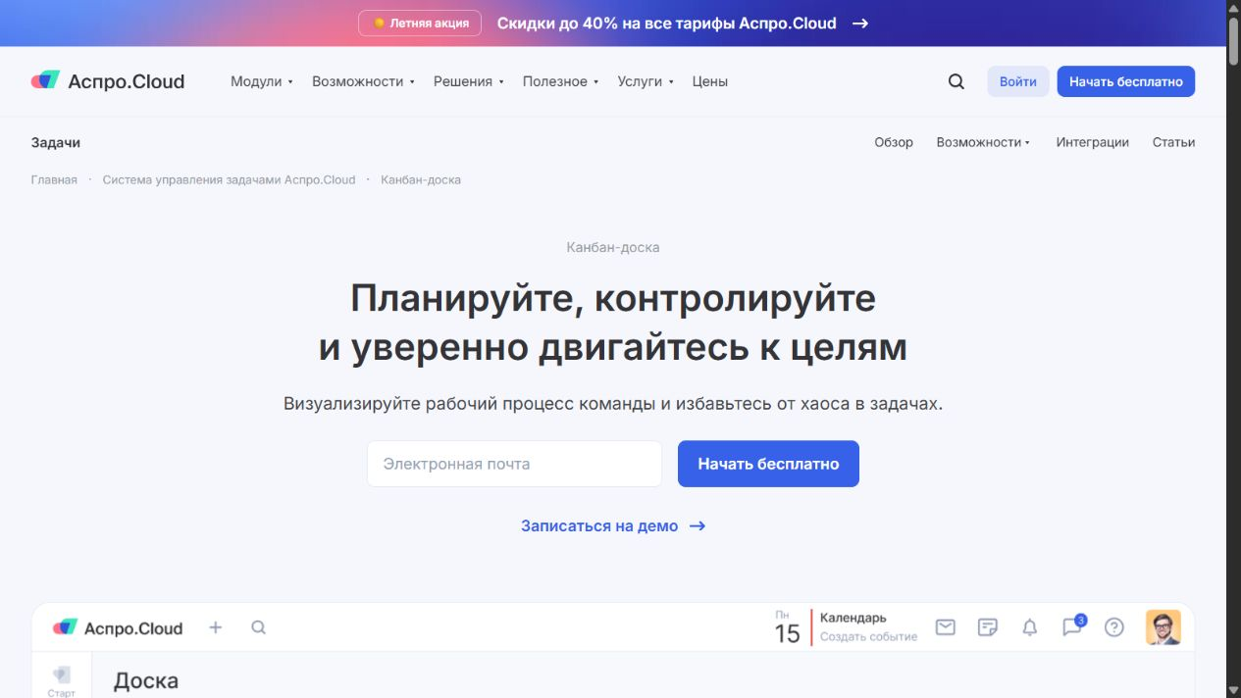Click Создать событие in the demo calendar
Screen dimensions: 1241x698
869,637
